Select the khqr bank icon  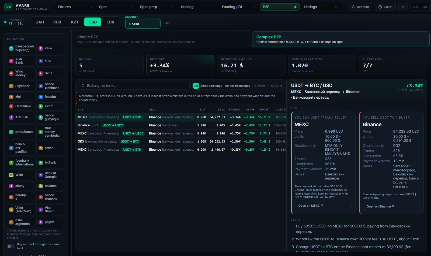(41, 61)
